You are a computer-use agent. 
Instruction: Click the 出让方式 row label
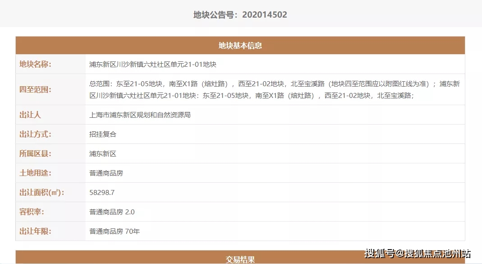pyautogui.click(x=35, y=134)
